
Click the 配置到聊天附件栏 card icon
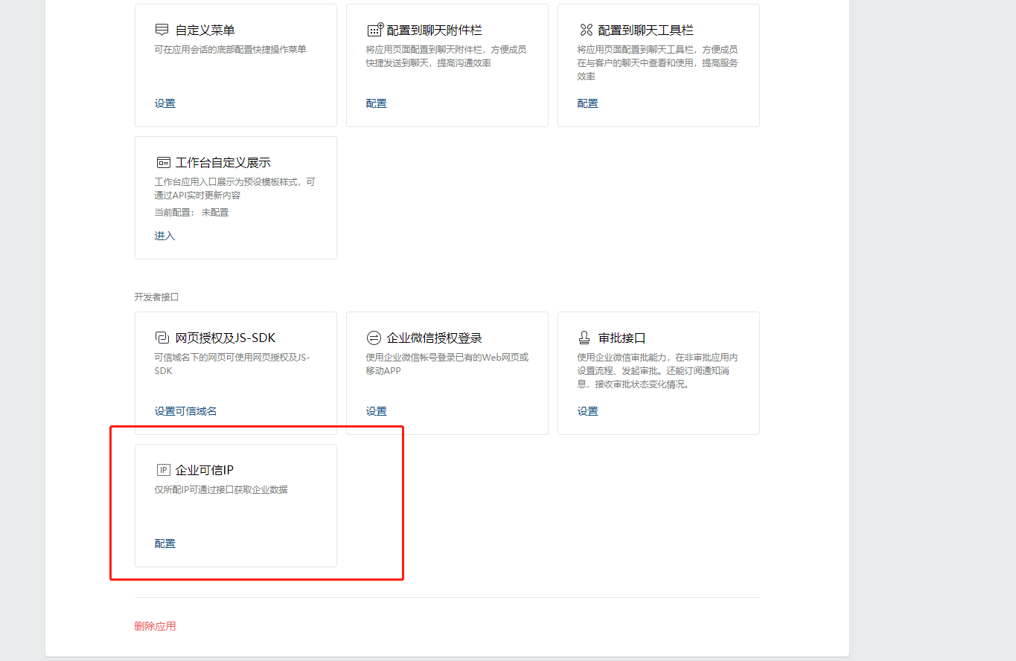coord(375,30)
